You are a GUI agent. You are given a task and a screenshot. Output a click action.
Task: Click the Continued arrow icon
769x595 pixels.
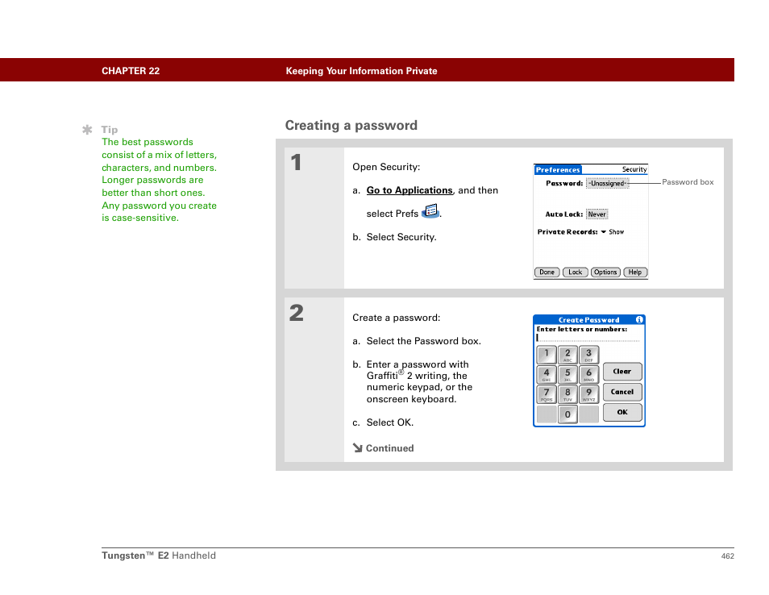coord(358,447)
